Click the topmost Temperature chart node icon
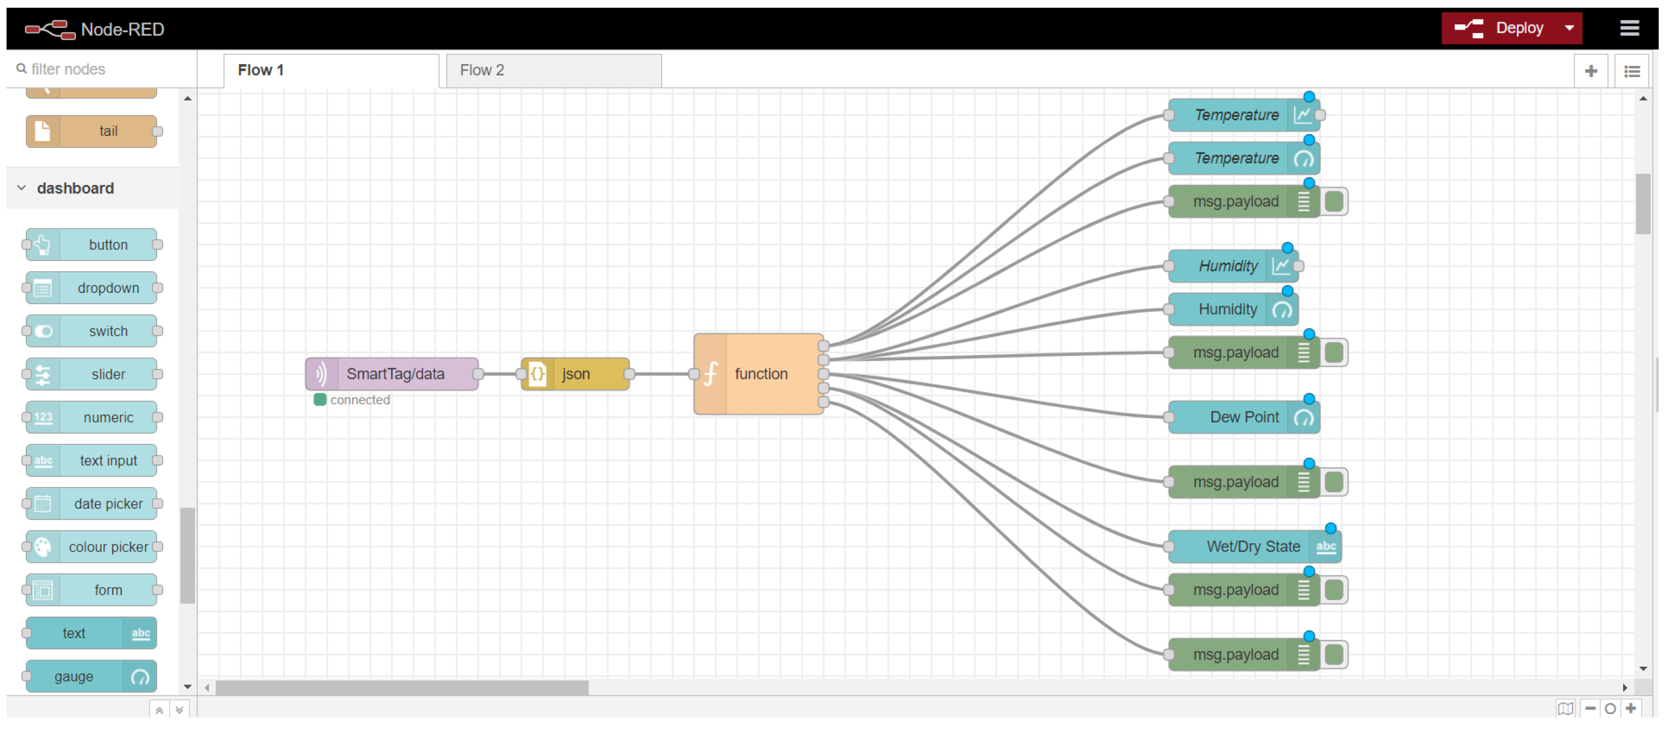Image resolution: width=1667 pixels, height=733 pixels. click(x=1303, y=115)
